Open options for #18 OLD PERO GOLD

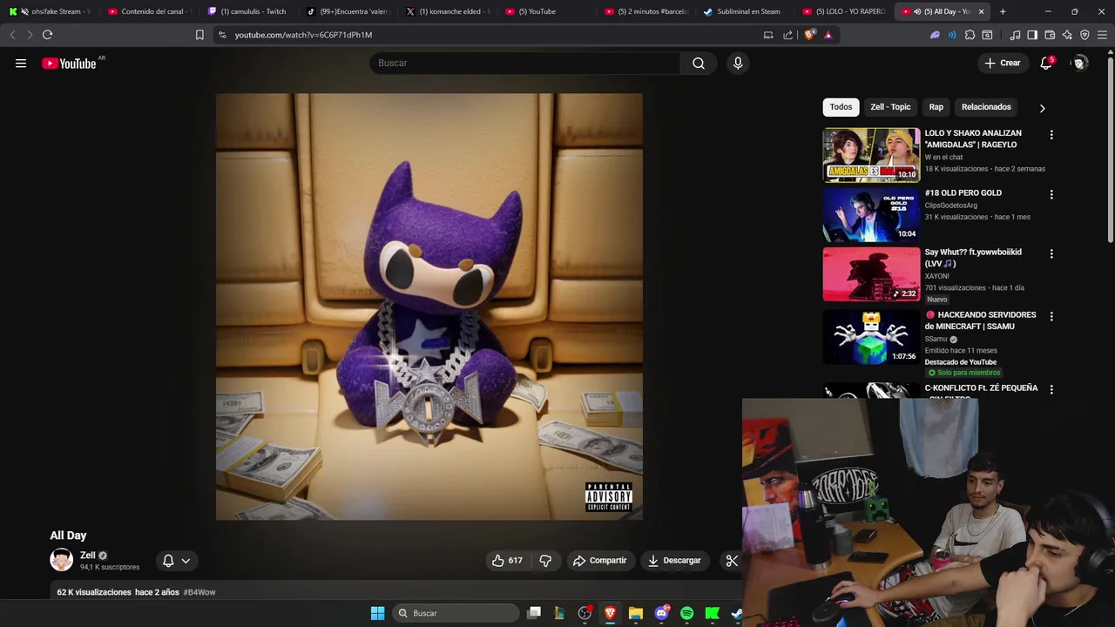coord(1051,194)
